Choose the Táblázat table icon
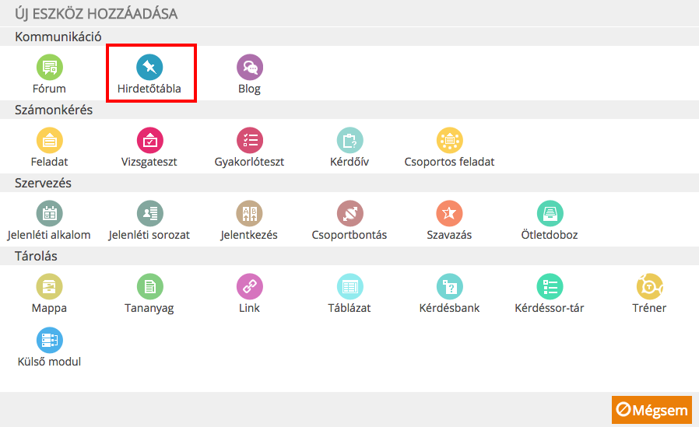The image size is (699, 427). (x=349, y=287)
